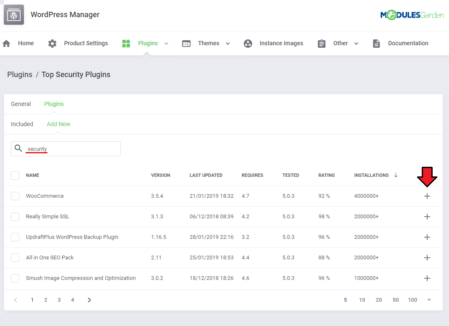Select the Add New sub-tab
Screen dimensions: 449x326
point(58,124)
